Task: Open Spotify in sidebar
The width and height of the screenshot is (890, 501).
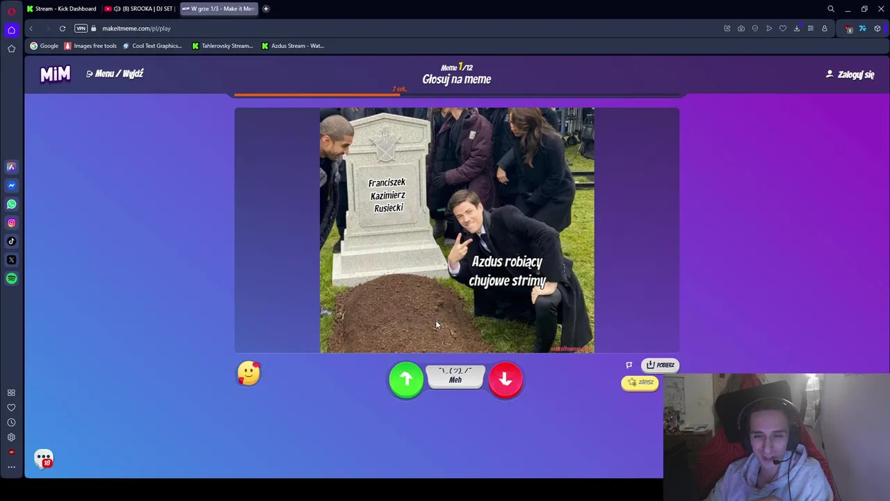Action: 11,278
